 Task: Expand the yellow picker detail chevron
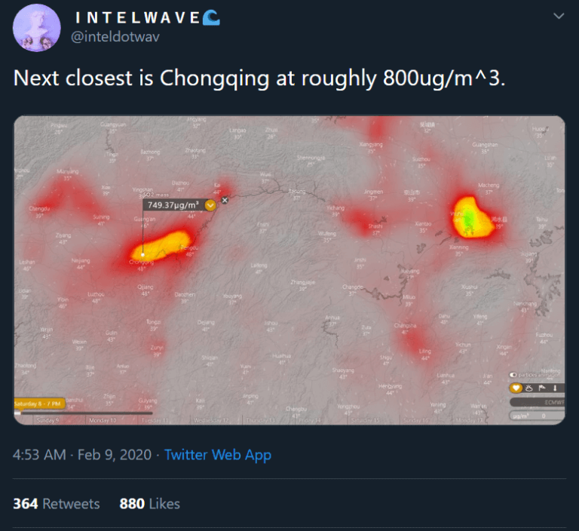coord(210,205)
